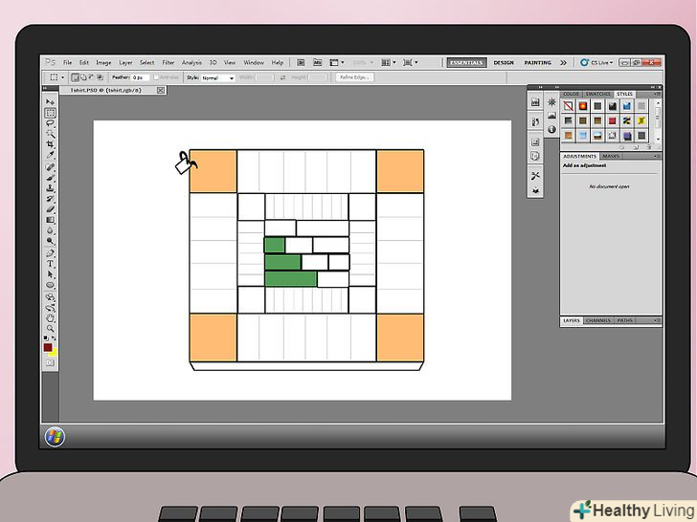Image resolution: width=697 pixels, height=522 pixels.
Task: Select the Lasso tool
Action: click(51, 123)
